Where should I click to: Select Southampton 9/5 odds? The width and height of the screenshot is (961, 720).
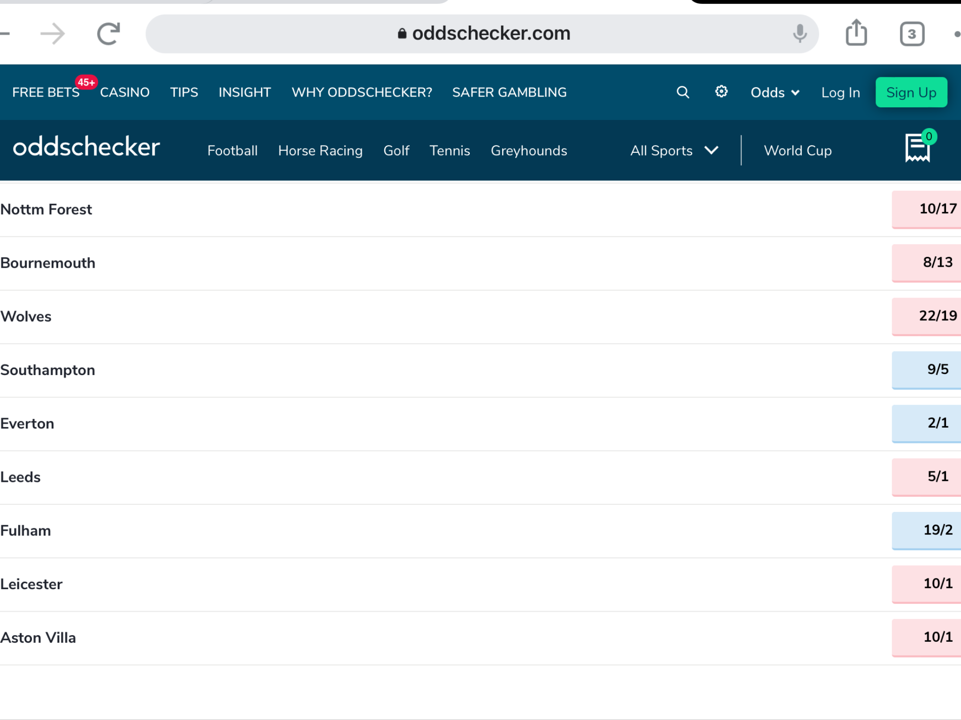927,369
